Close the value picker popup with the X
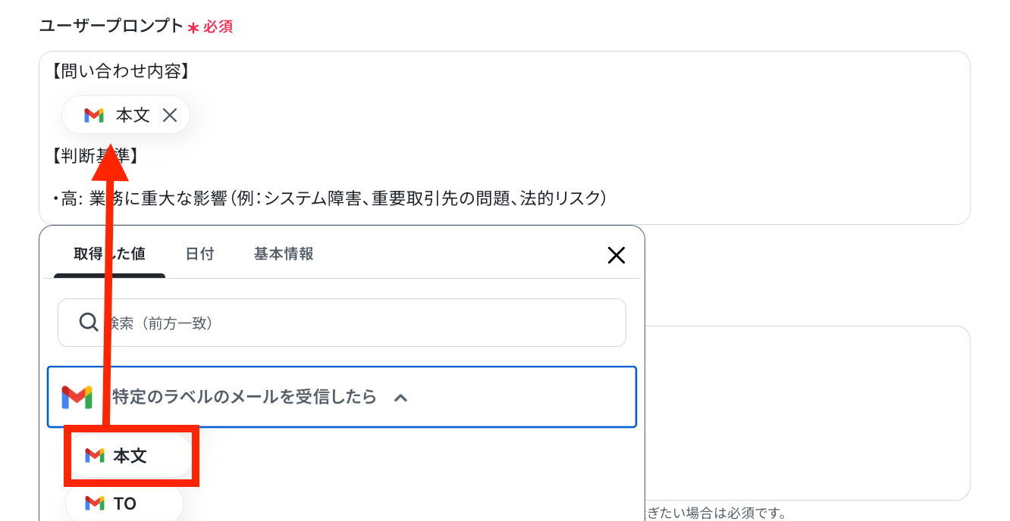This screenshot has height=521, width=1010. pos(616,255)
